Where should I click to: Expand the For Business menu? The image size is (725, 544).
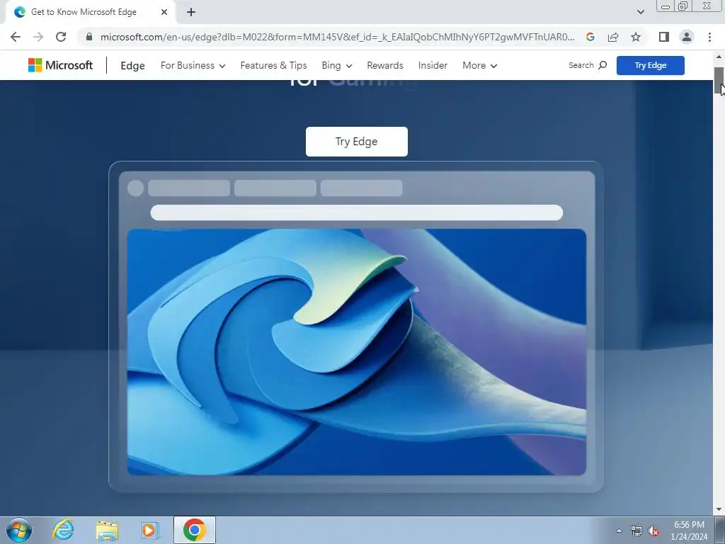pyautogui.click(x=193, y=66)
